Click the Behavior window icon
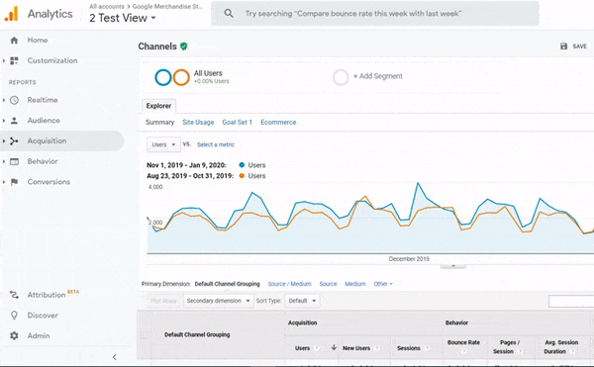594x367 pixels. (14, 161)
